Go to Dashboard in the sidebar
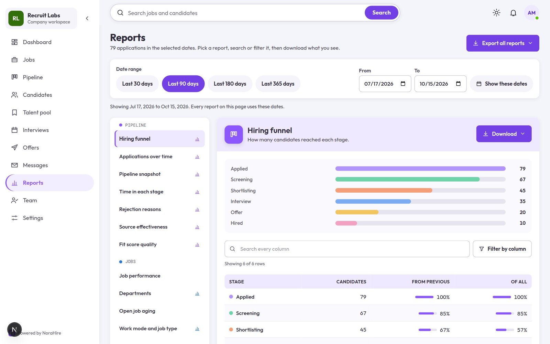This screenshot has height=344, width=550. click(x=49, y=42)
